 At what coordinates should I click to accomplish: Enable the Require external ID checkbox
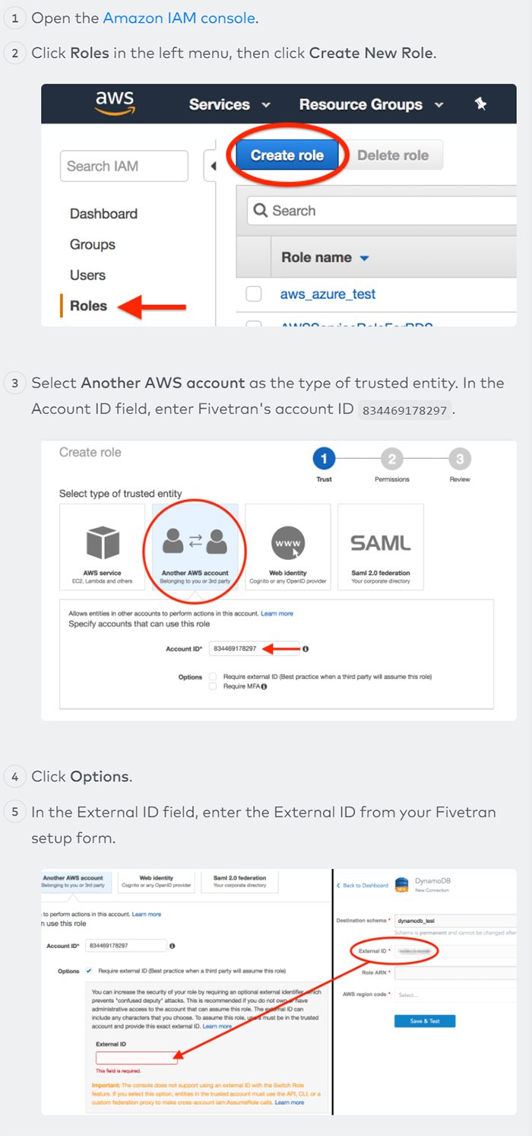(x=214, y=676)
